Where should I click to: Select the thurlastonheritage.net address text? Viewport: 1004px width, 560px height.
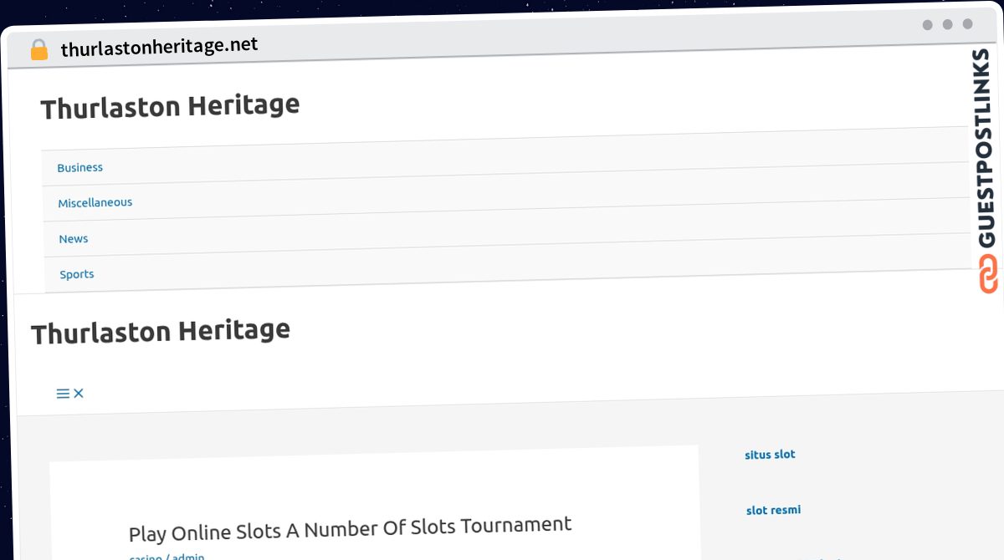tap(160, 47)
